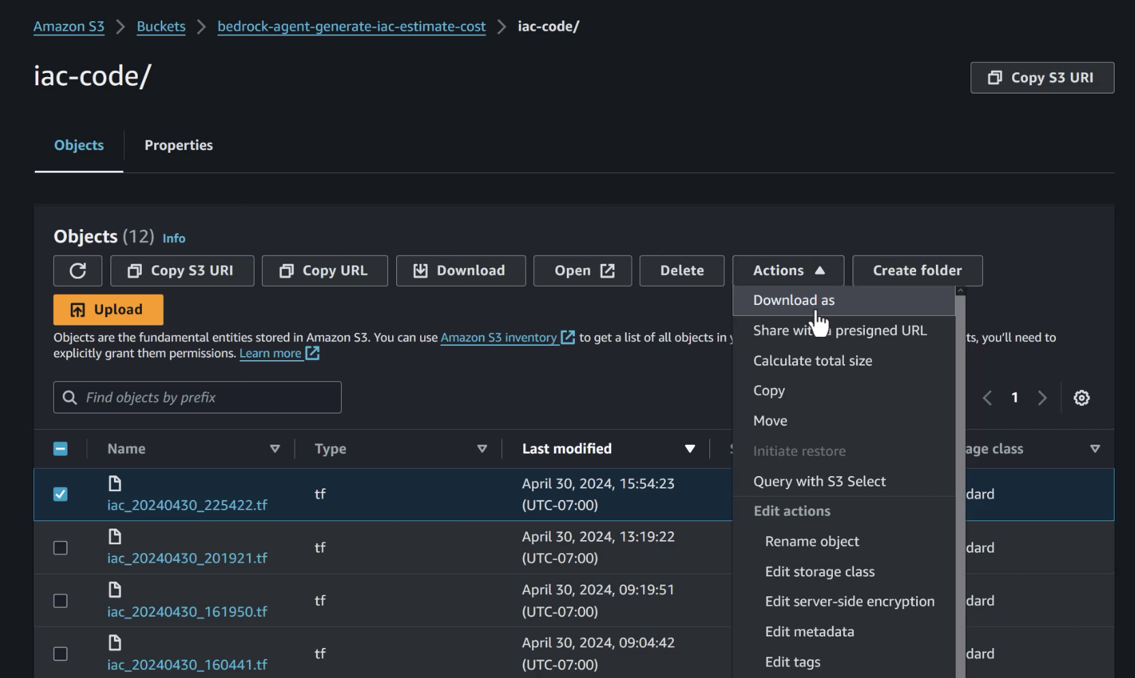Click Copy S3 URI button in page header
This screenshot has width=1135, height=678.
tap(1042, 78)
